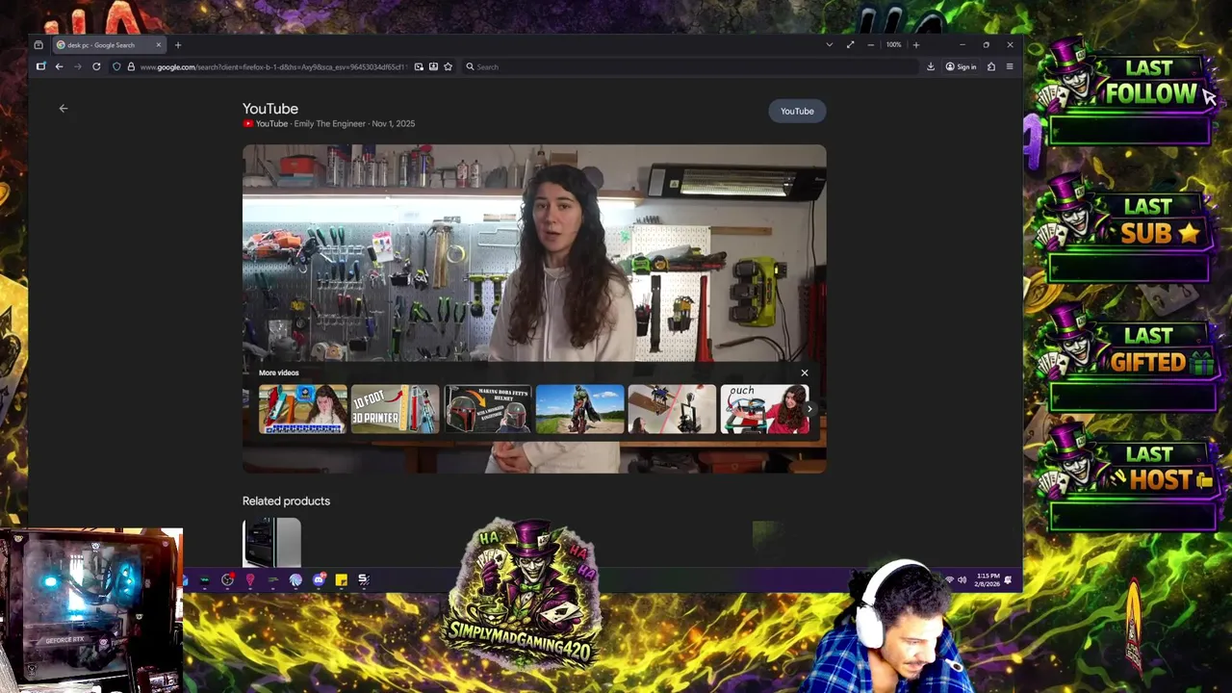Open a new tab with plus button
Screen dimensions: 1232x693
[x=177, y=45]
